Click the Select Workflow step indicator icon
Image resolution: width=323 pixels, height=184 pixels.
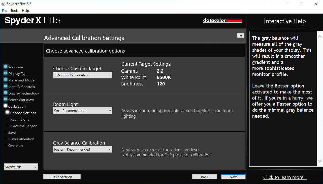coord(5,99)
